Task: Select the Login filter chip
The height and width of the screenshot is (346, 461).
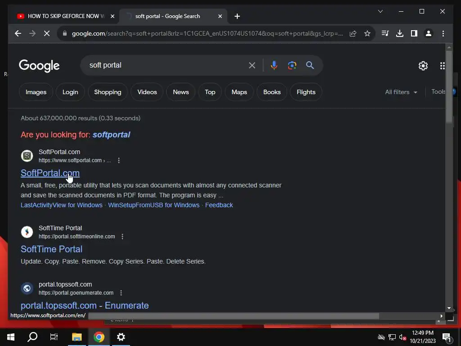Action: pyautogui.click(x=70, y=92)
